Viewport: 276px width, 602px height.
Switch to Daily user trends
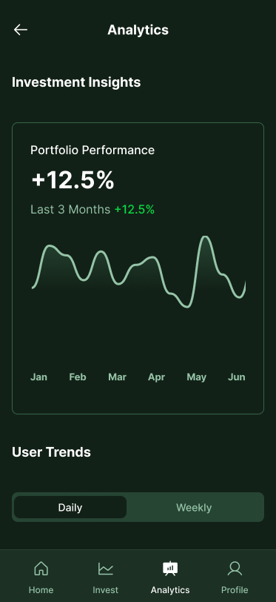coord(70,507)
